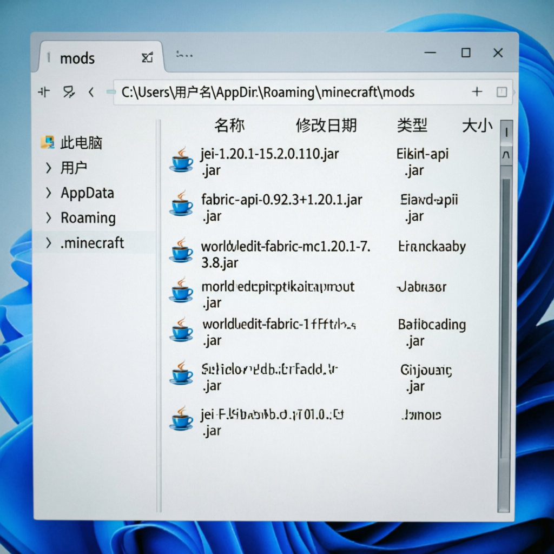Click the type cell reading Baflbcading
Screen dimensions: 554x554
pos(432,333)
